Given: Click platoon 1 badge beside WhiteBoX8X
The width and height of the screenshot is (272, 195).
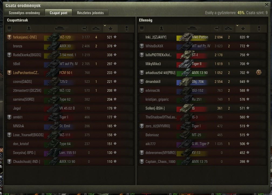Looking at the screenshot, I should pyautogui.click(x=142, y=46).
